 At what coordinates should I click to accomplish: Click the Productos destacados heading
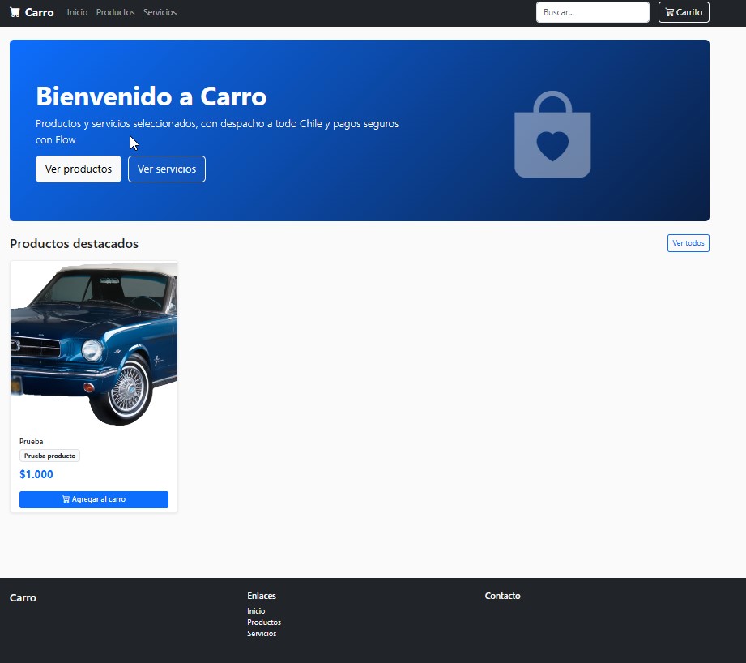tap(75, 243)
